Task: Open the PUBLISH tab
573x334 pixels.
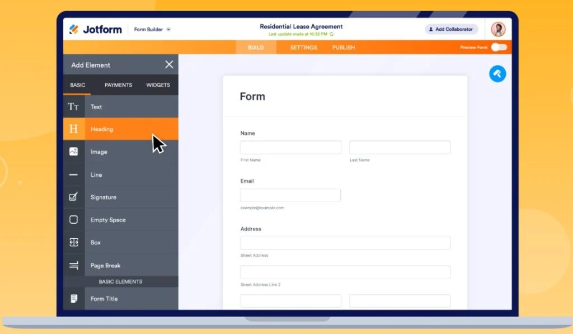Action: point(343,48)
